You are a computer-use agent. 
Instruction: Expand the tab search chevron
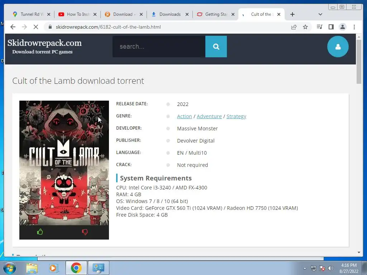point(320,14)
